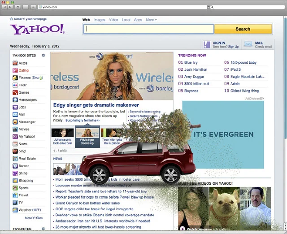Click browser back arrow button
The image size is (287, 234).
[x=4, y=7]
